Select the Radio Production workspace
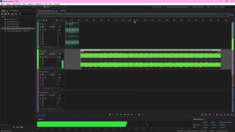Image resolution: width=235 pixels, height=132 pixels. pyautogui.click(x=198, y=7)
